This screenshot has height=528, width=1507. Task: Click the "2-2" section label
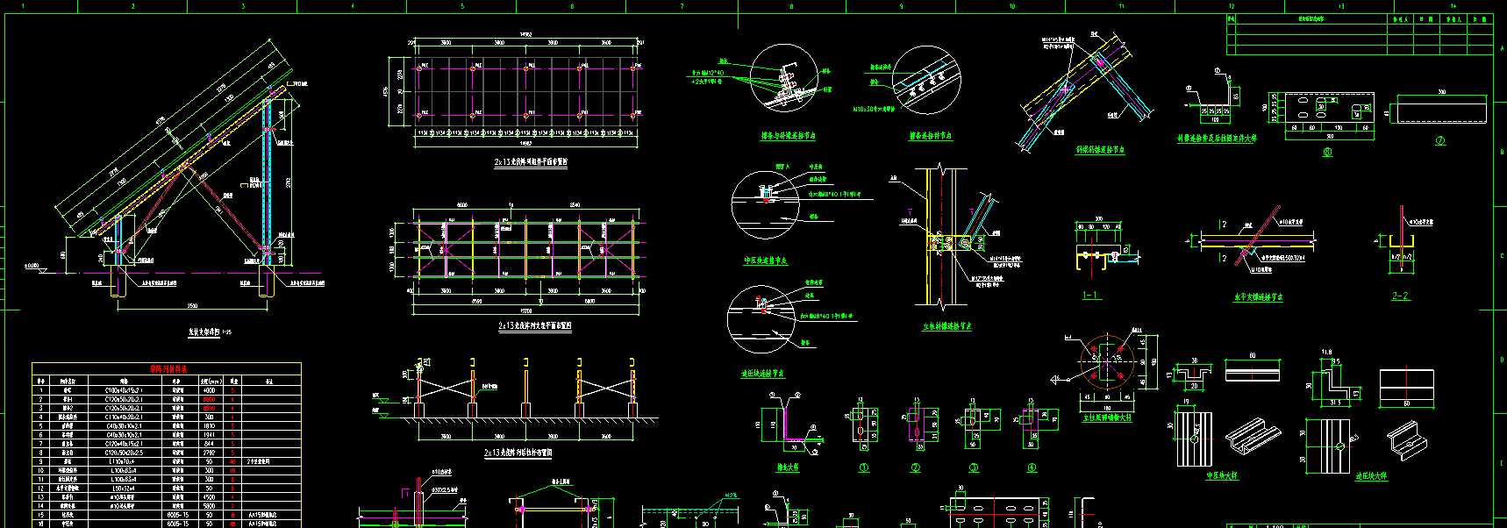[x=1400, y=296]
